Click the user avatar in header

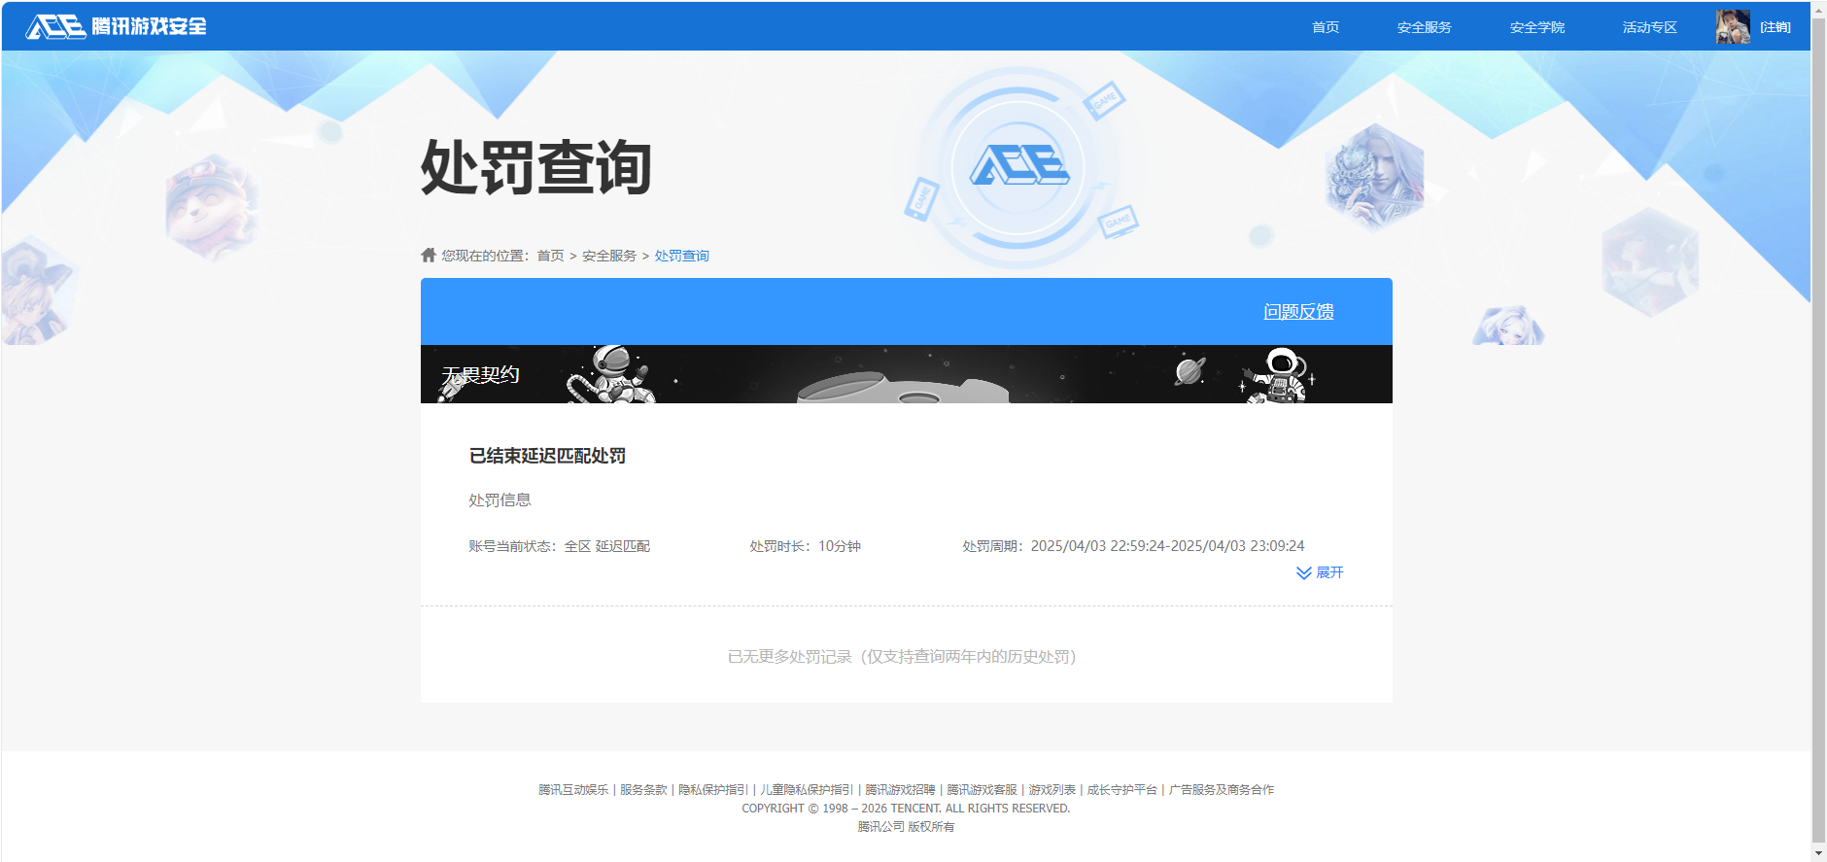tap(1732, 26)
